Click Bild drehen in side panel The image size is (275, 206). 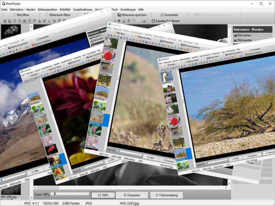point(244,35)
